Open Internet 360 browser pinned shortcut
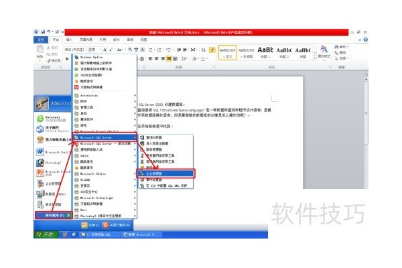Screen dimensions: 402x268 52,119
